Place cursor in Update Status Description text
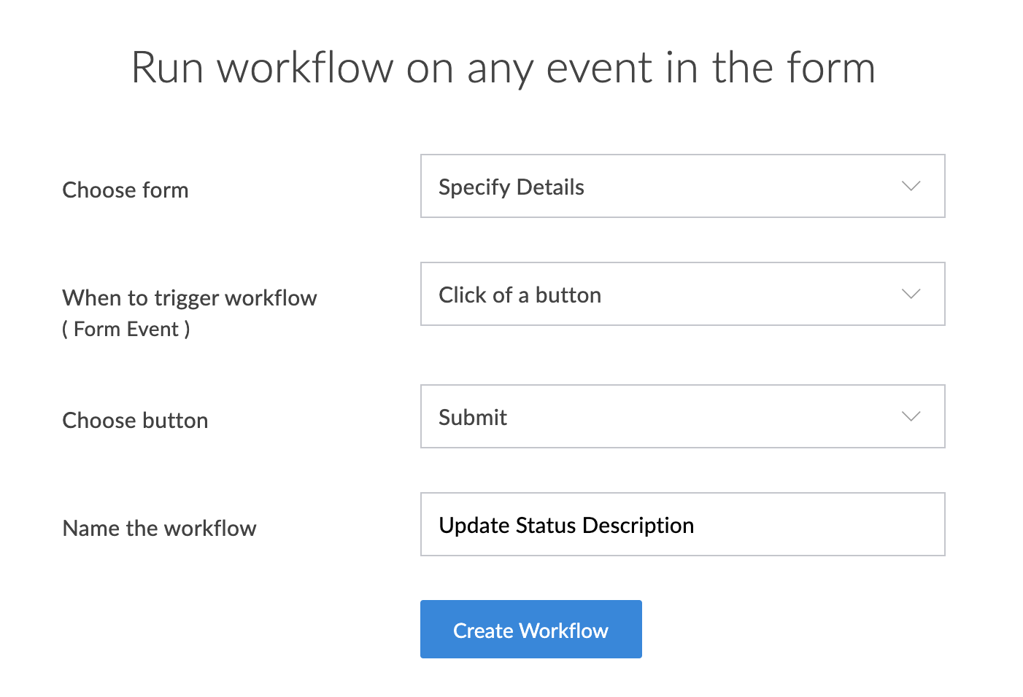Image resolution: width=1023 pixels, height=697 pixels. pyautogui.click(x=565, y=526)
